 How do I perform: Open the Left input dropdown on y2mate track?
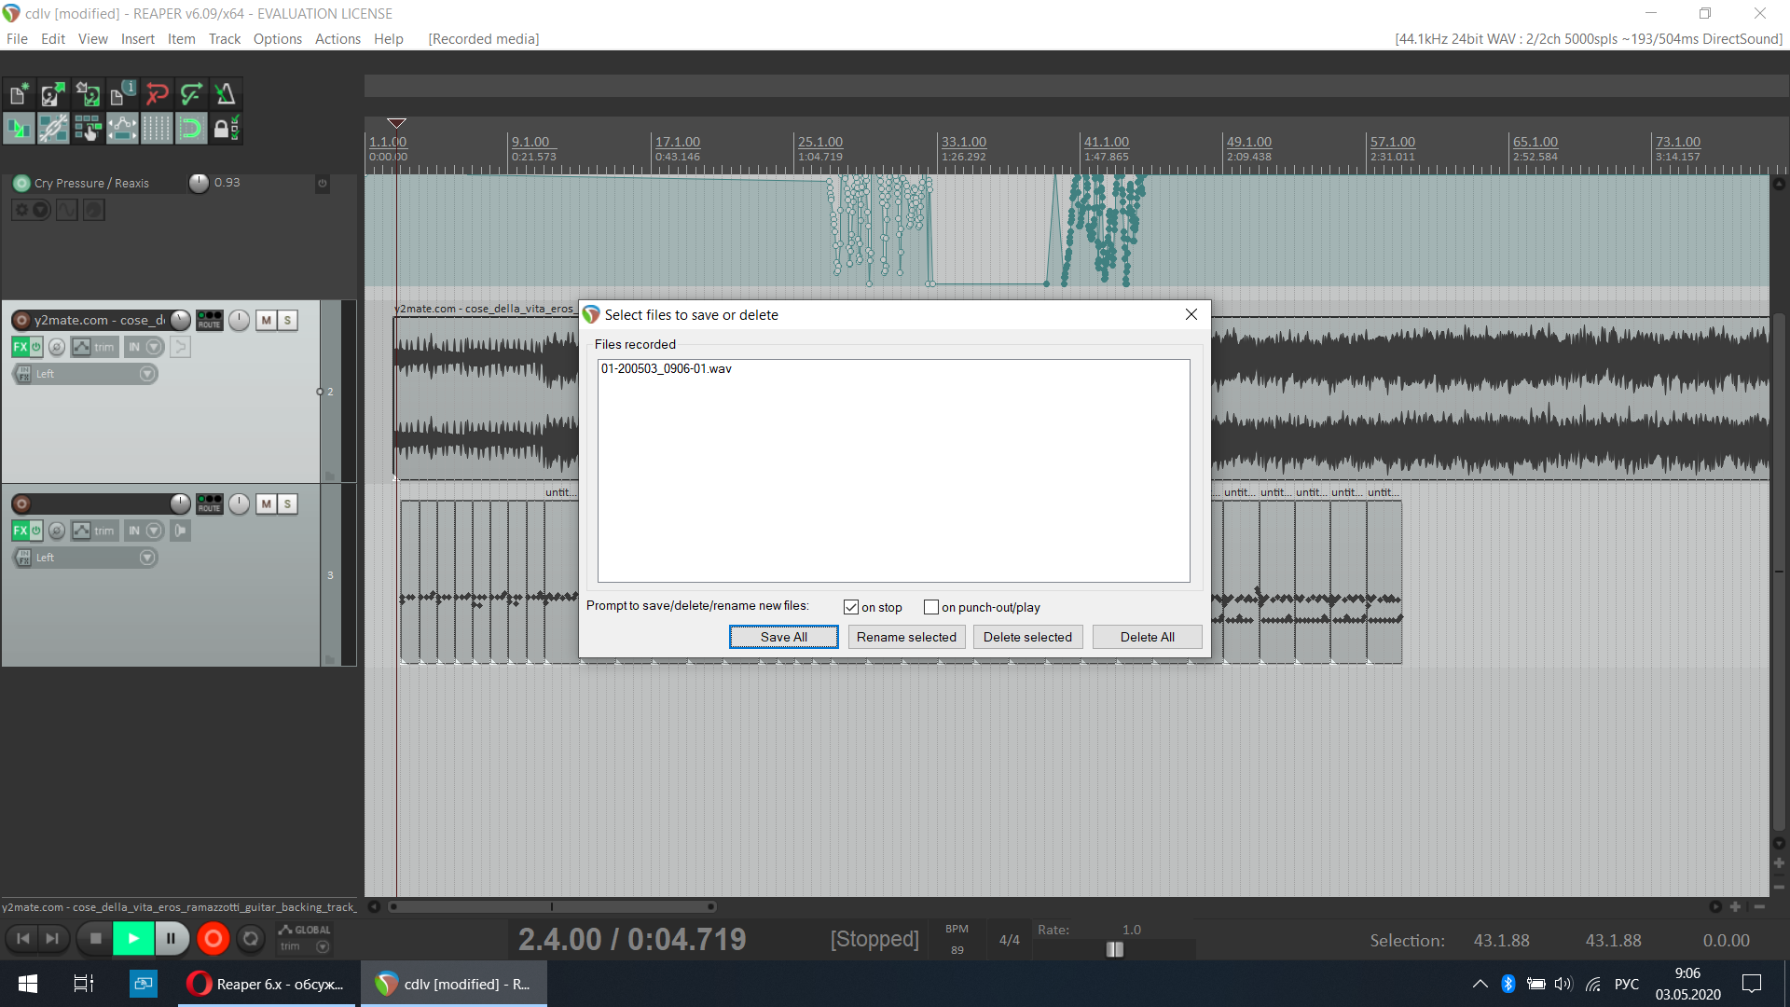pos(146,374)
